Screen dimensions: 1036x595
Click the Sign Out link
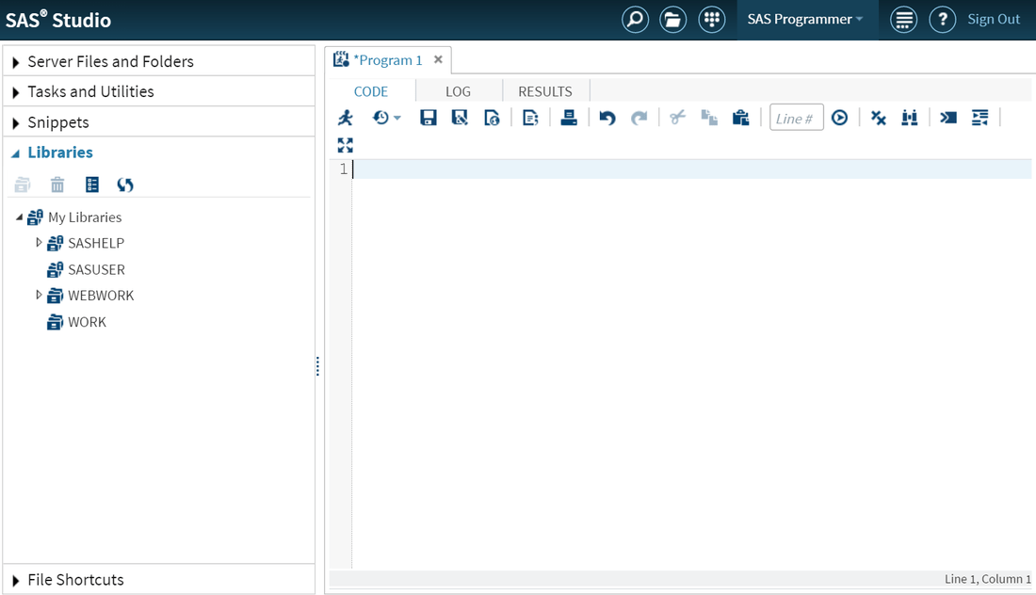tap(994, 19)
